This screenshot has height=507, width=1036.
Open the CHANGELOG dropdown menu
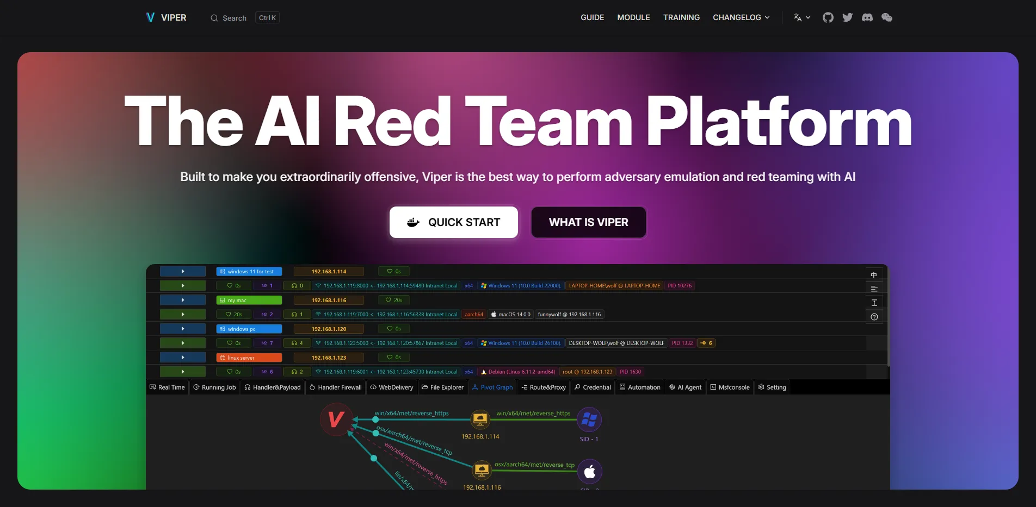[x=741, y=17]
